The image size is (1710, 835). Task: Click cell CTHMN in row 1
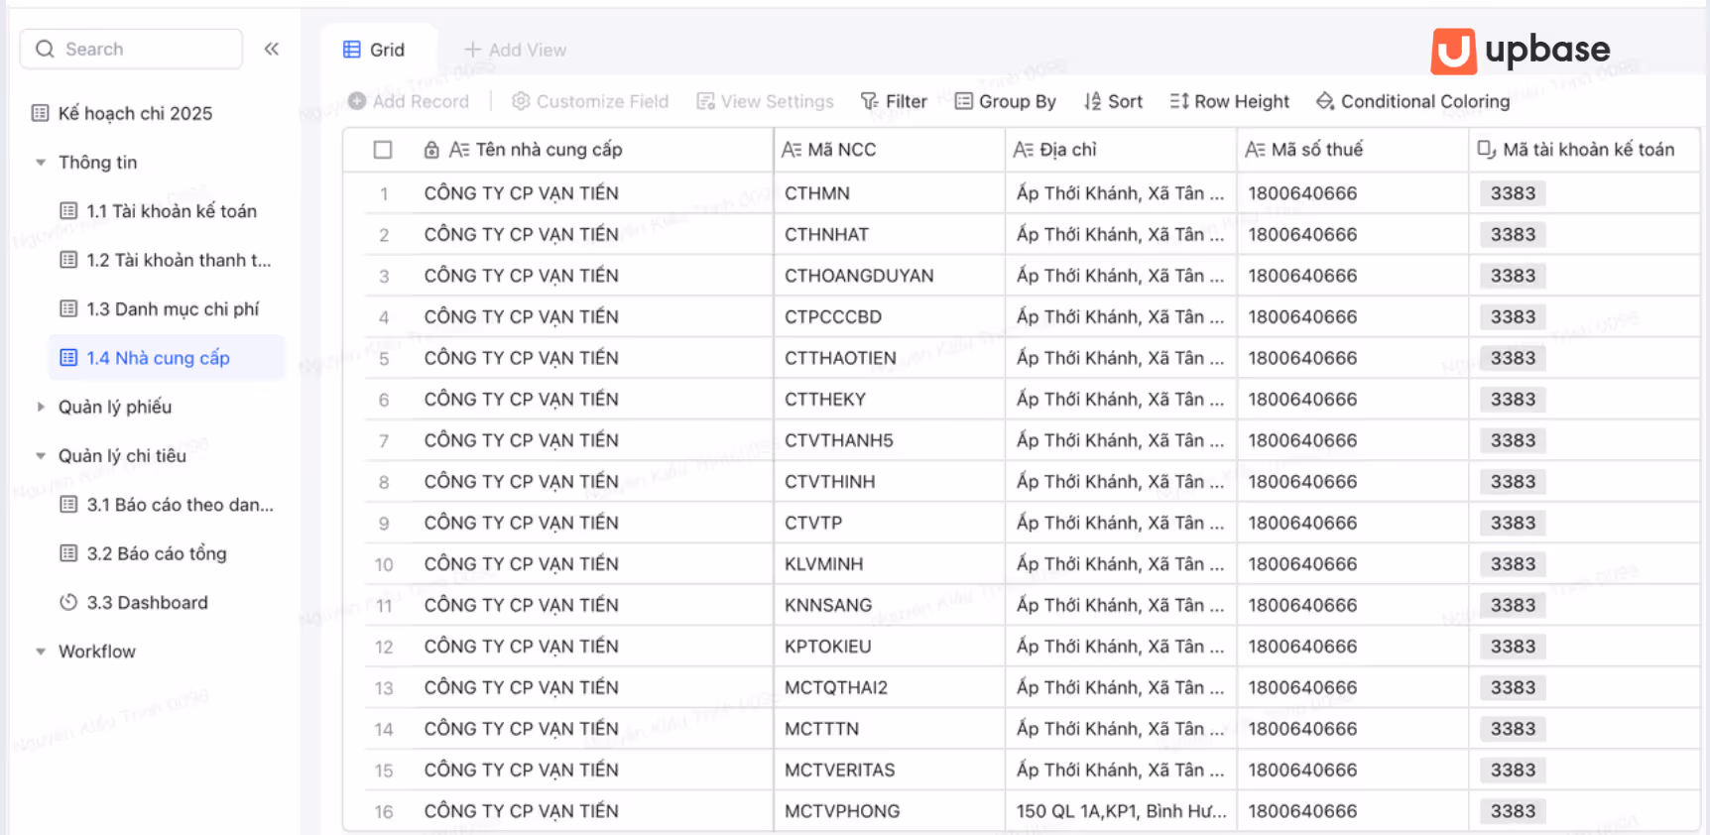pos(890,192)
